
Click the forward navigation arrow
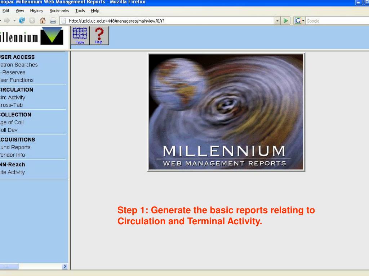point(7,20)
